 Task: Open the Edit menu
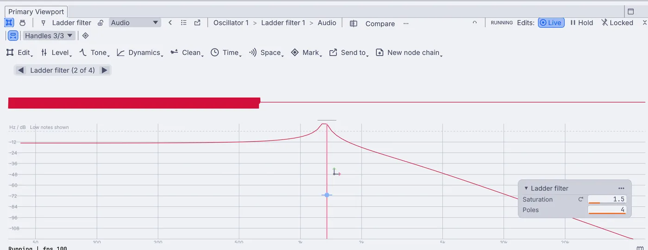[x=19, y=53]
